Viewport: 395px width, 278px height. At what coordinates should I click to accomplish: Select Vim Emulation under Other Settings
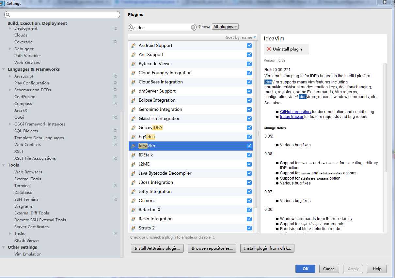pos(28,254)
